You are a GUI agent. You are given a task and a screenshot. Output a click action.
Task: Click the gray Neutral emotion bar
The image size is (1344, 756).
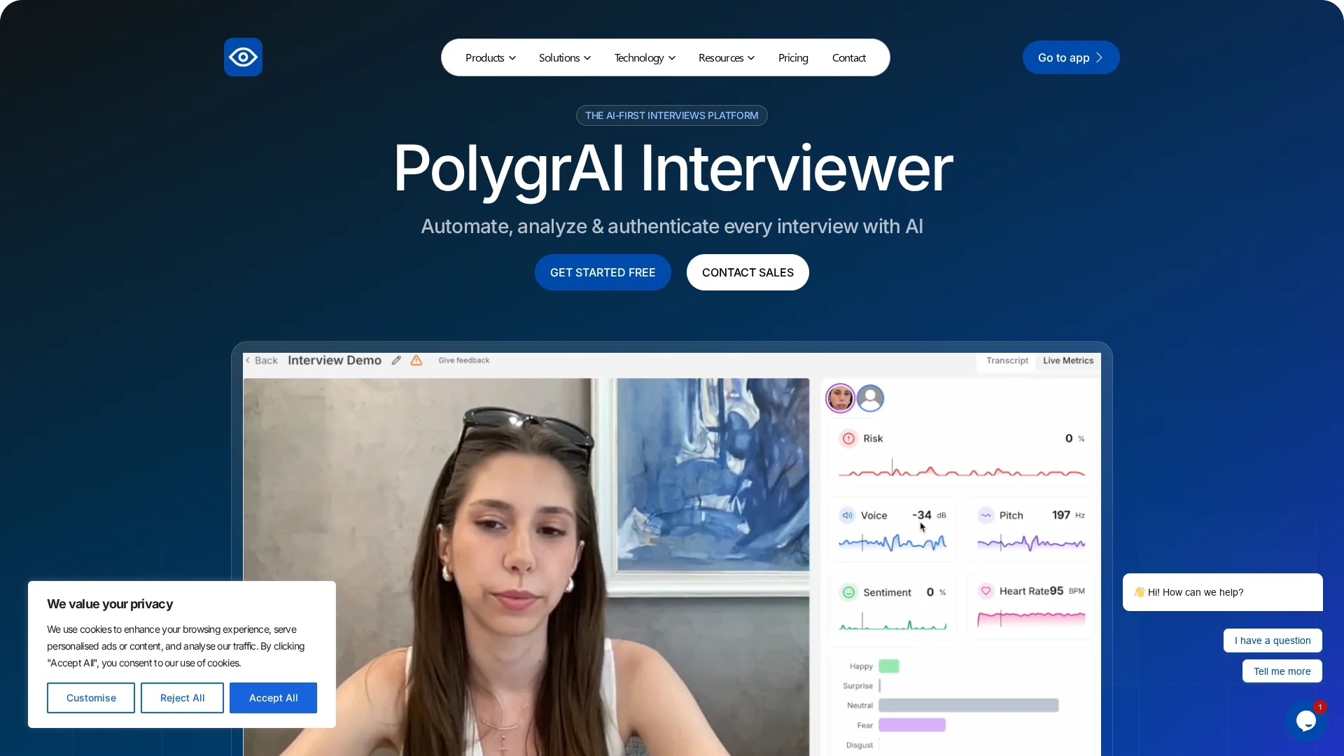969,706
